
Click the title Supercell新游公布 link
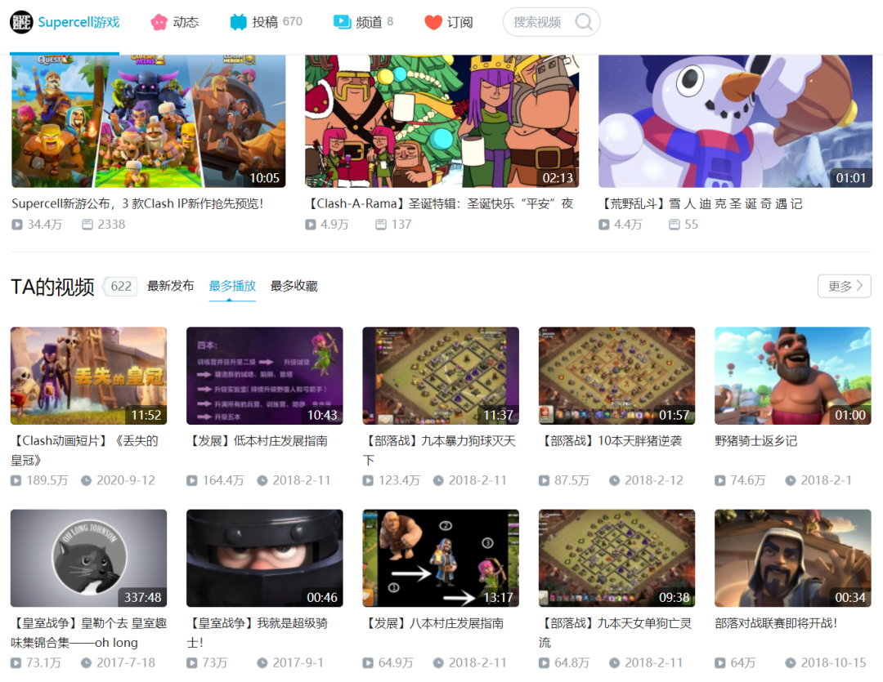(137, 203)
